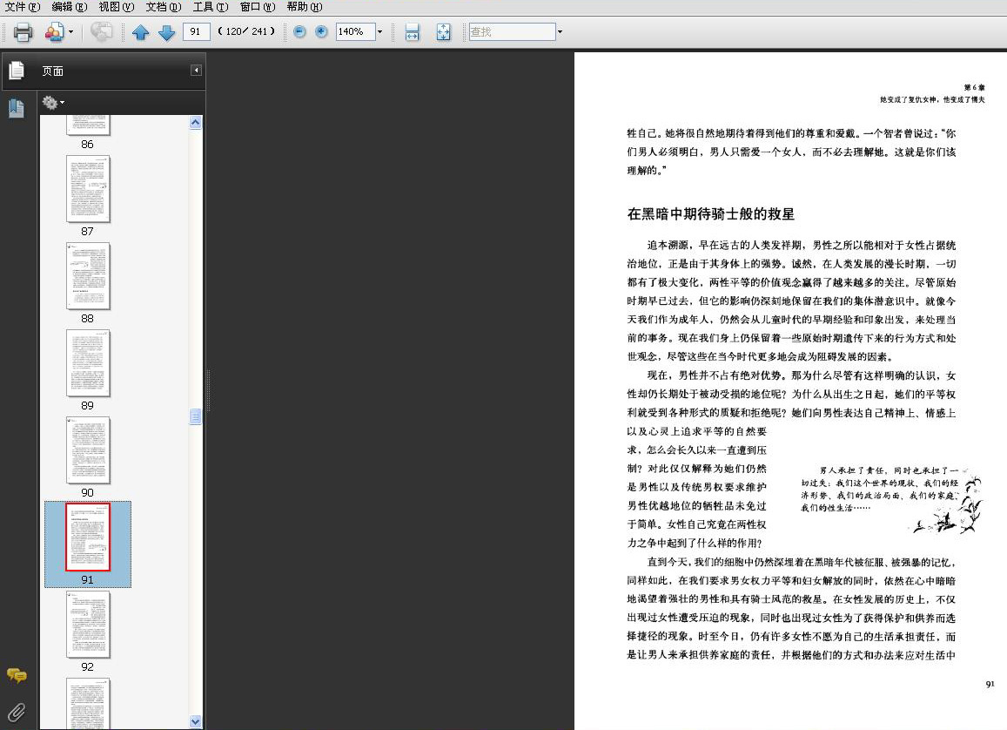Viewport: 1007px width, 730px height.
Task: Click the panel splitter grip handle
Action: click(207, 390)
